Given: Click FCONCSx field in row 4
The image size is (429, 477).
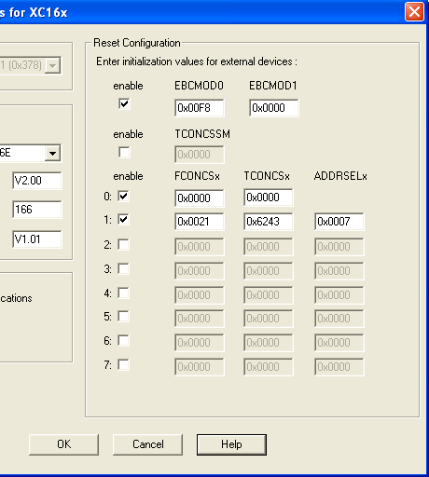Looking at the screenshot, I should click(x=200, y=295).
